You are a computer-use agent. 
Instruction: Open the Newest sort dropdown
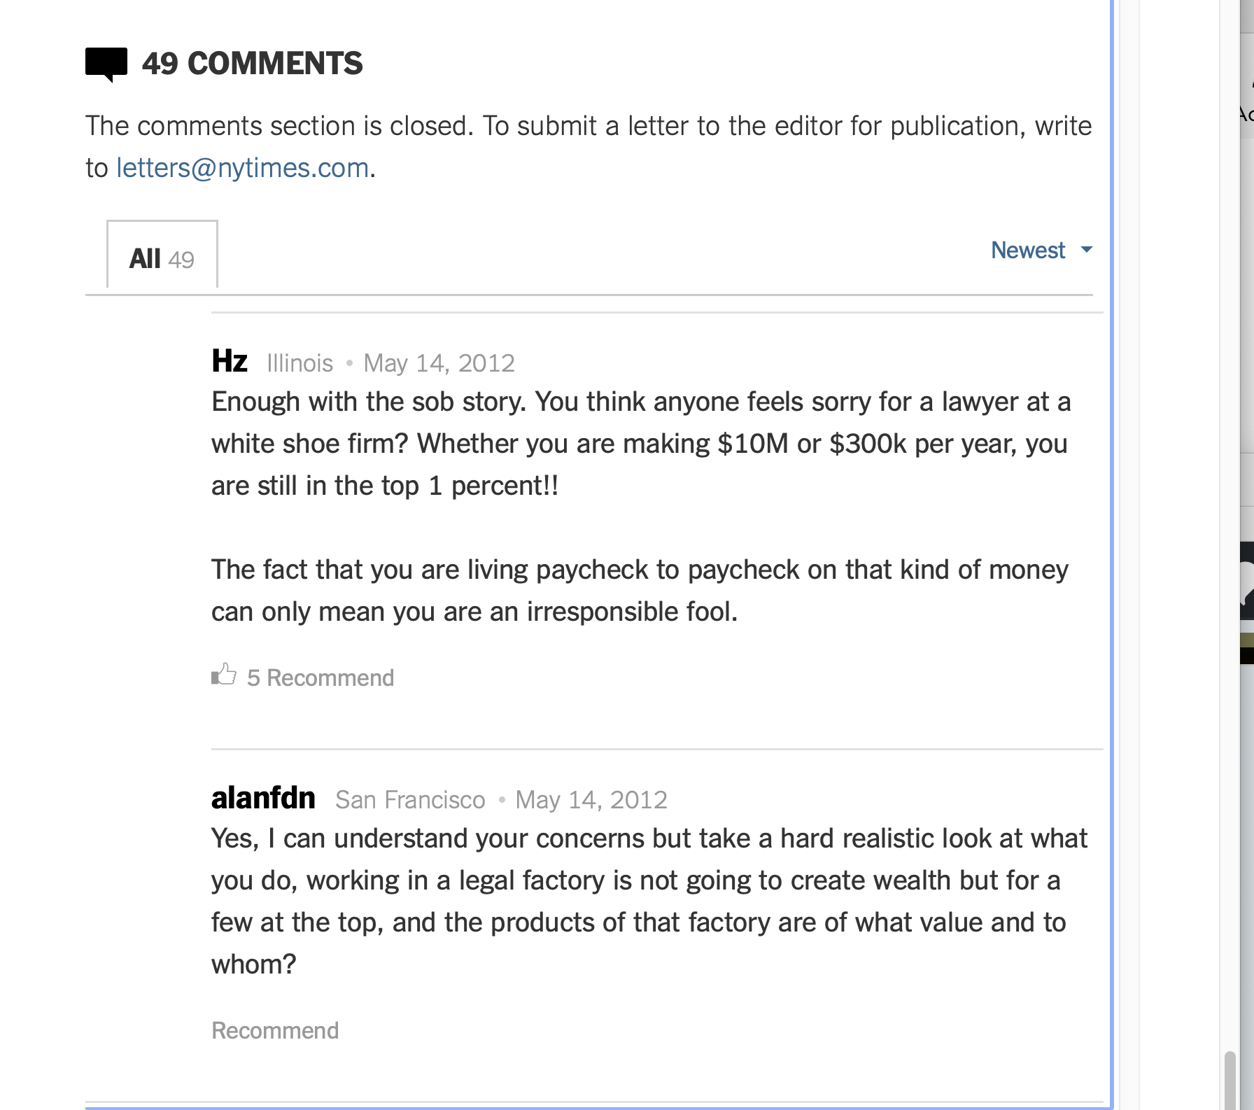(x=1028, y=250)
